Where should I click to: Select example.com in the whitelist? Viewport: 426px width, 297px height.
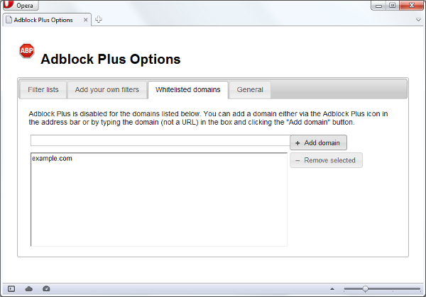click(x=52, y=159)
